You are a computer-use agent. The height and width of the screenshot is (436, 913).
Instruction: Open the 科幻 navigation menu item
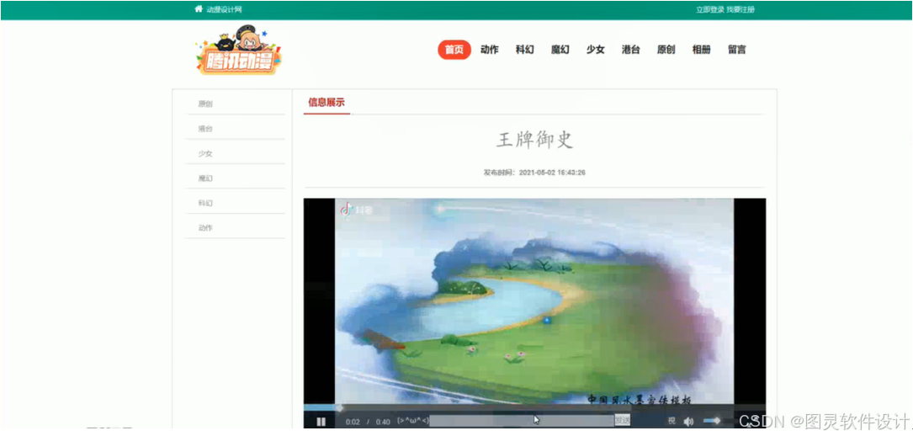524,50
